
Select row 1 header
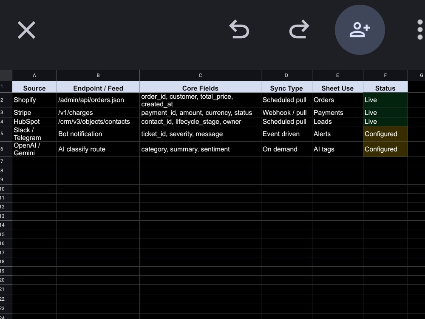click(x=6, y=87)
